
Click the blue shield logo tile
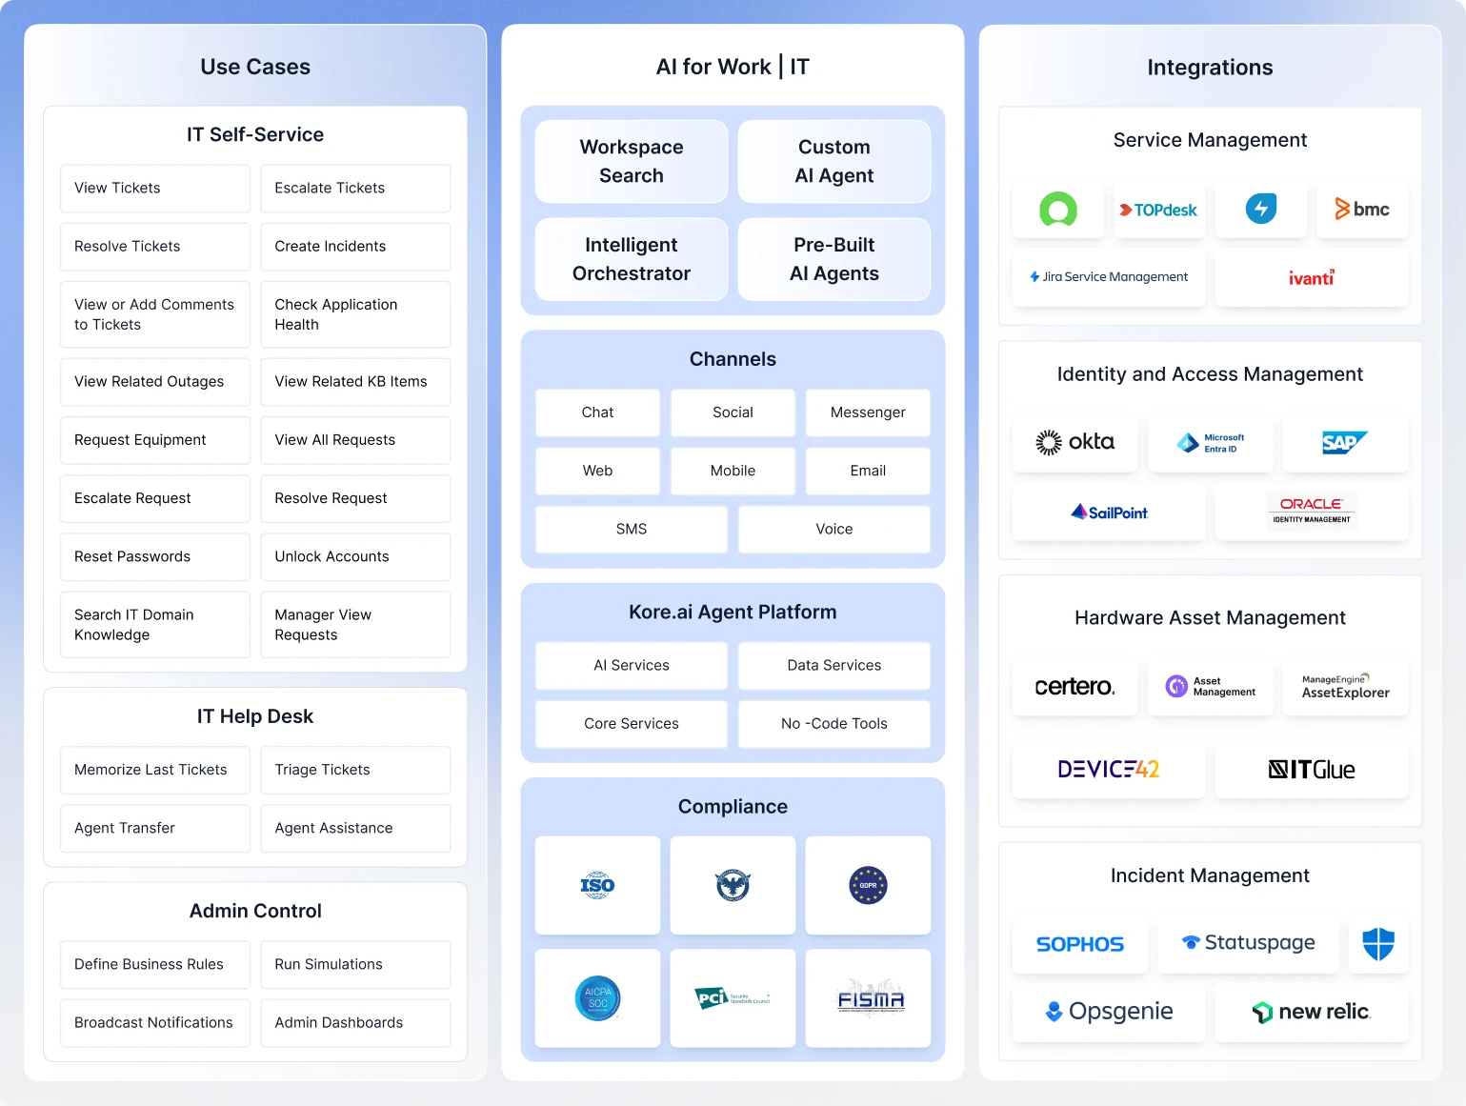coord(1378,944)
